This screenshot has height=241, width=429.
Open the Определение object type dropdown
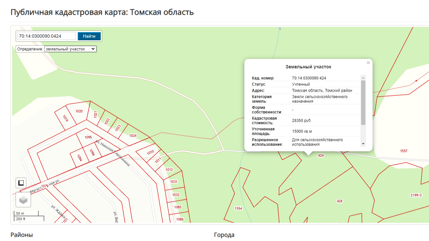pyautogui.click(x=70, y=49)
